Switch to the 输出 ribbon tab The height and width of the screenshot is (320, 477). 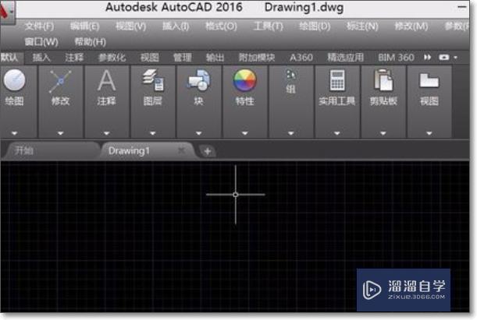215,58
